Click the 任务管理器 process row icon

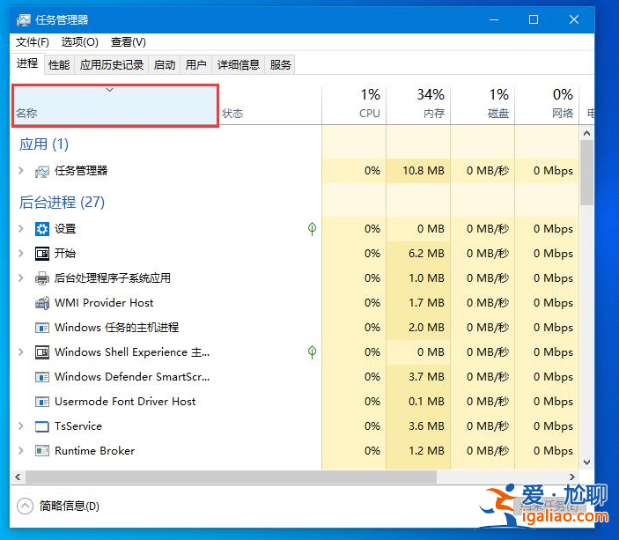click(42, 171)
